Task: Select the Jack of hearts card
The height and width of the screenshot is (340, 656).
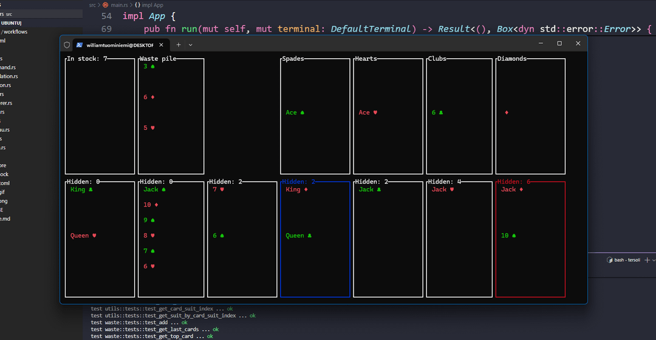Action: [443, 189]
